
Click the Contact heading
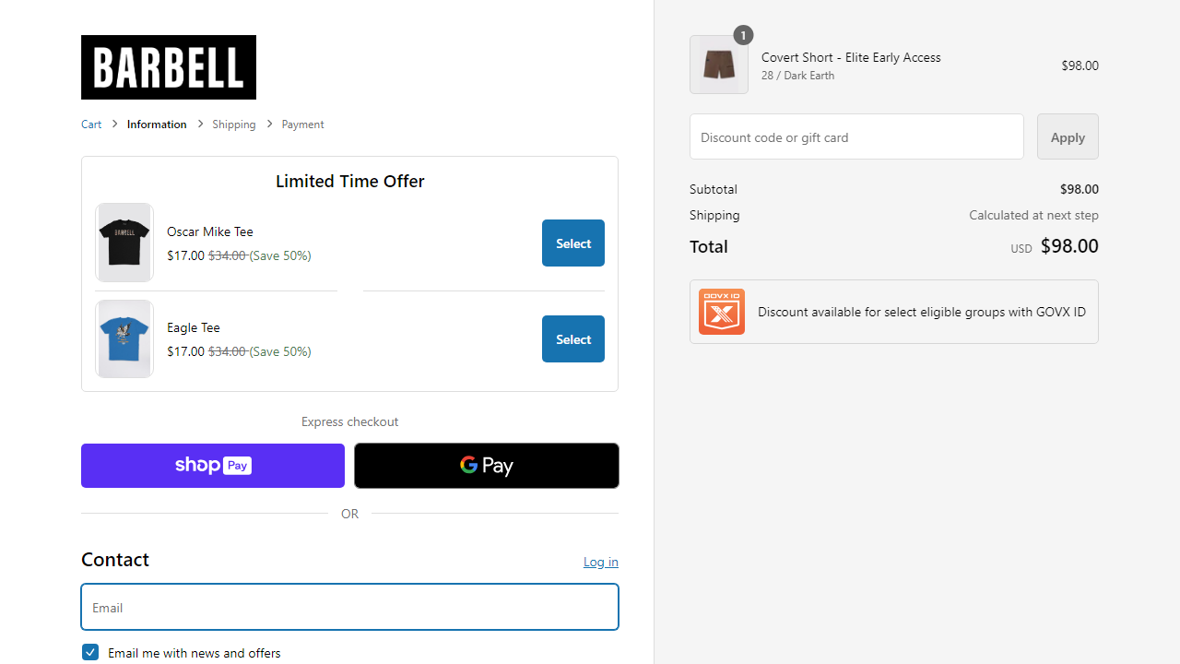pyautogui.click(x=115, y=560)
